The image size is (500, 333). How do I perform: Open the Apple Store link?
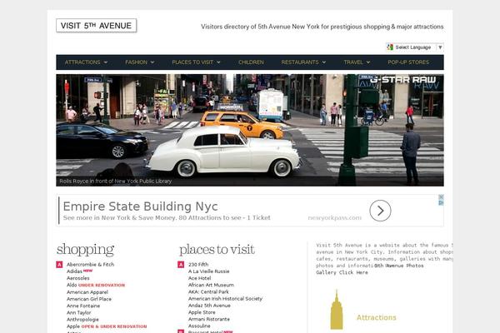[x=202, y=312]
